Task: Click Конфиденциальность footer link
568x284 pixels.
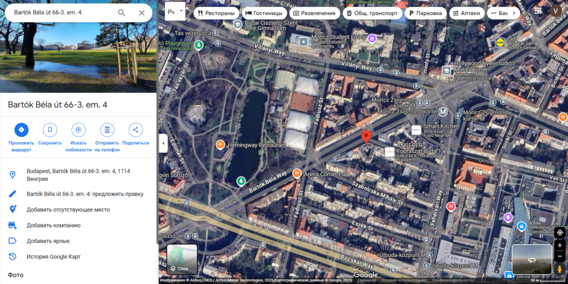Action: click(x=453, y=280)
